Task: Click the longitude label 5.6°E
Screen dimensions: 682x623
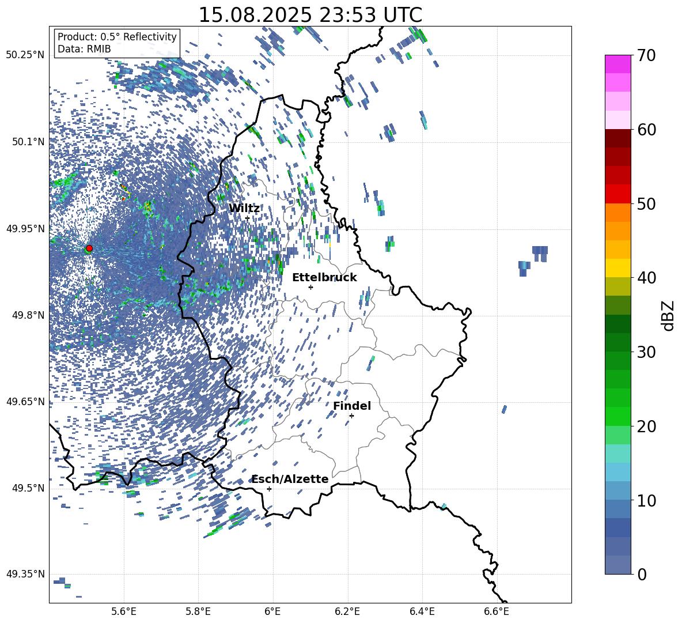Action: tap(123, 611)
